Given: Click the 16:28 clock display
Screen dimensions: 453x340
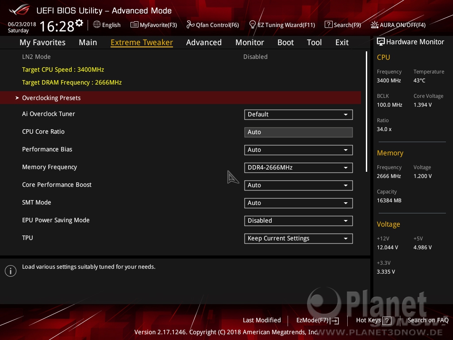Looking at the screenshot, I should pos(57,26).
